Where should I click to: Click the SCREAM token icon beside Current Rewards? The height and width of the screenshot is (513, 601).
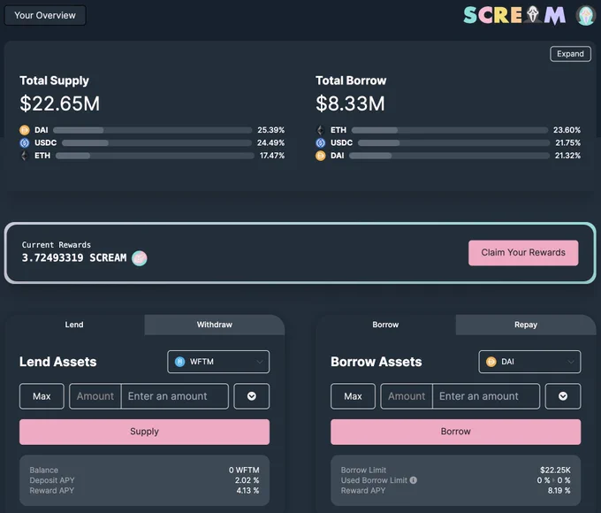(140, 258)
